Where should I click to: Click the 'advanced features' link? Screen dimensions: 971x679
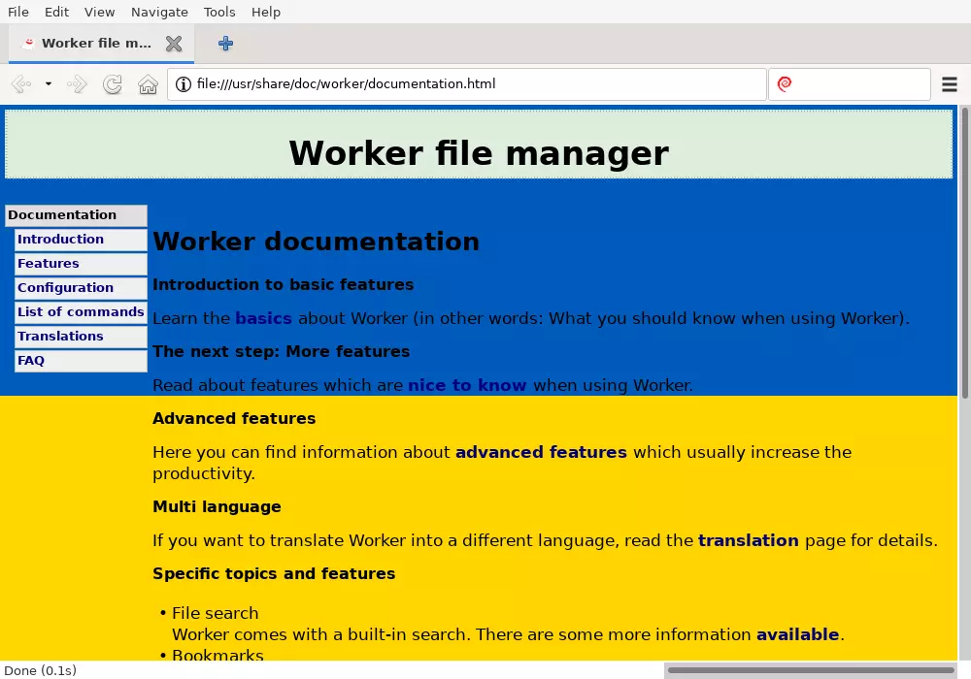pos(541,452)
